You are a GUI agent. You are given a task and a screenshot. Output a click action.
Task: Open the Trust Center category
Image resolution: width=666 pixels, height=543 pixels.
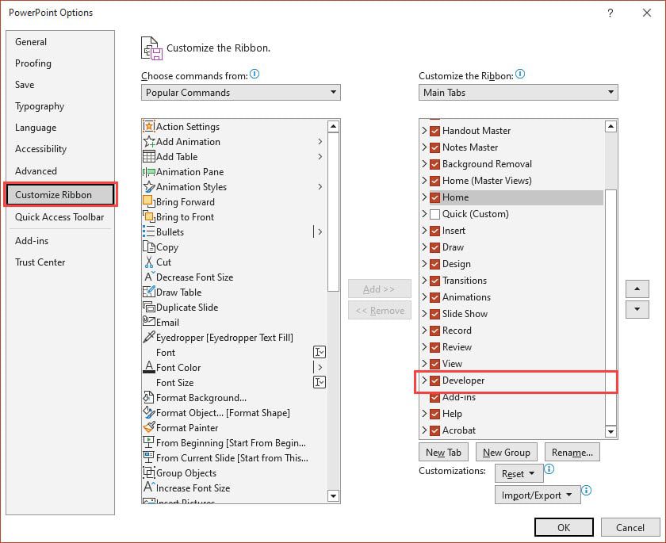[40, 262]
